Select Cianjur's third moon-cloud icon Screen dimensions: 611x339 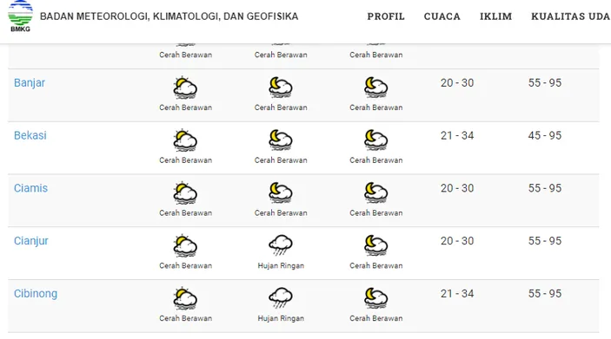(376, 245)
